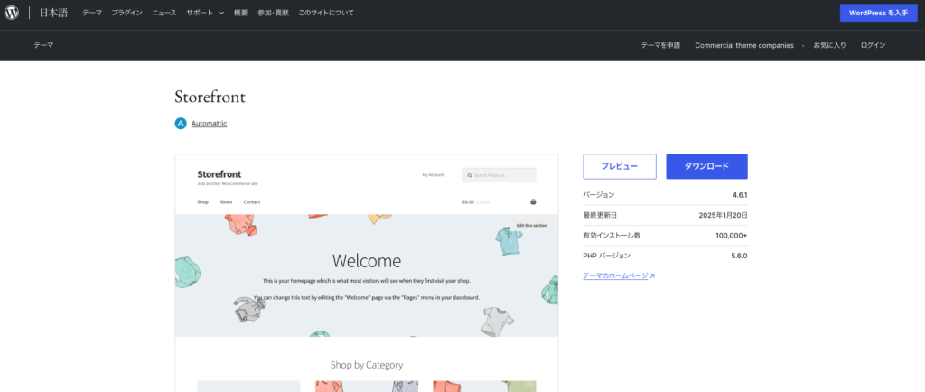Viewport: 925px width, 392px height.
Task: Open テーマを申請 link
Action: pyautogui.click(x=660, y=45)
